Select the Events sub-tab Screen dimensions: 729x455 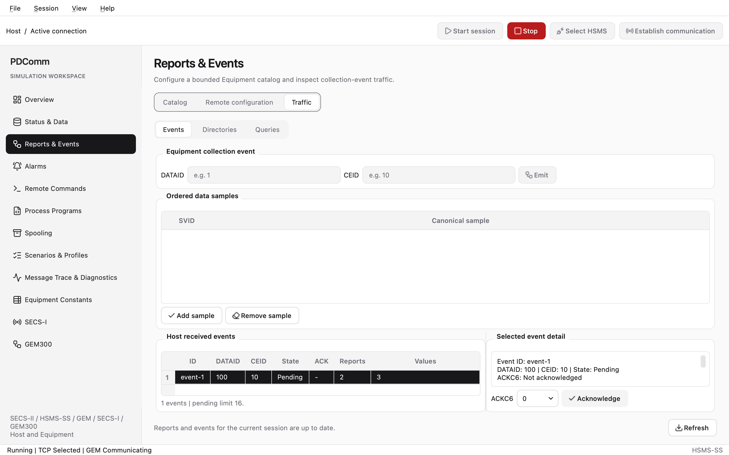pyautogui.click(x=173, y=130)
